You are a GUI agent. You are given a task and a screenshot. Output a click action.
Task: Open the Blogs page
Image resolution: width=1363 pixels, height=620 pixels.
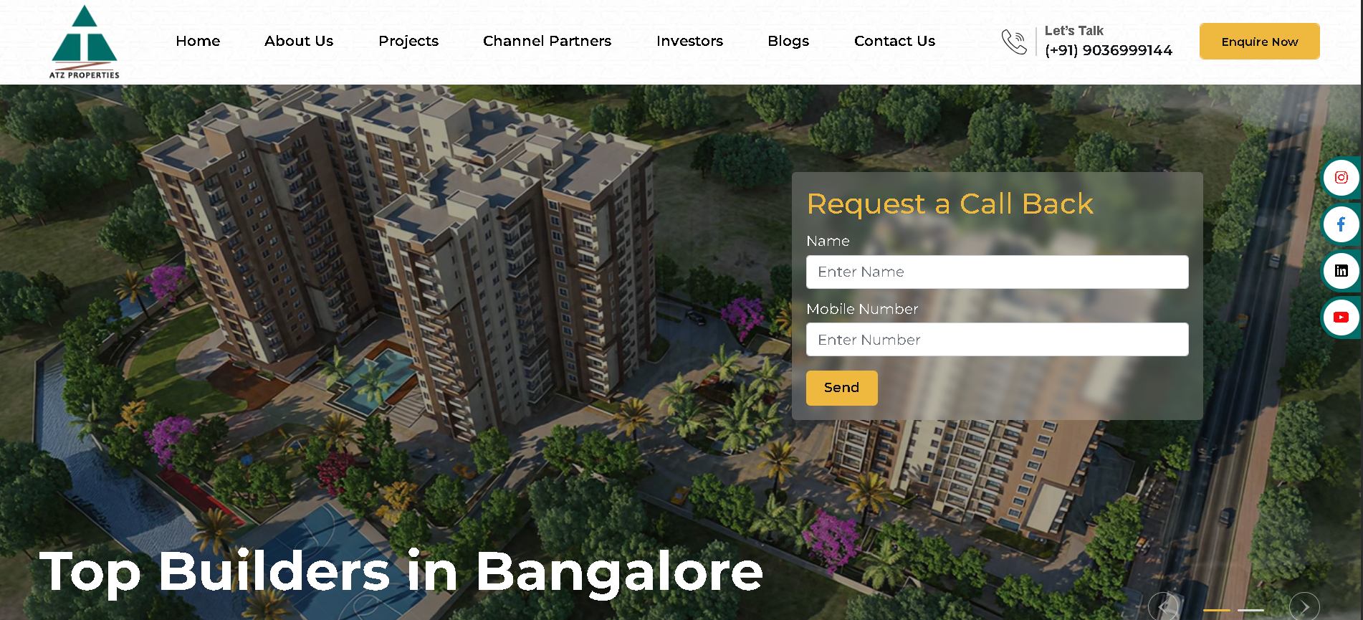pyautogui.click(x=788, y=42)
